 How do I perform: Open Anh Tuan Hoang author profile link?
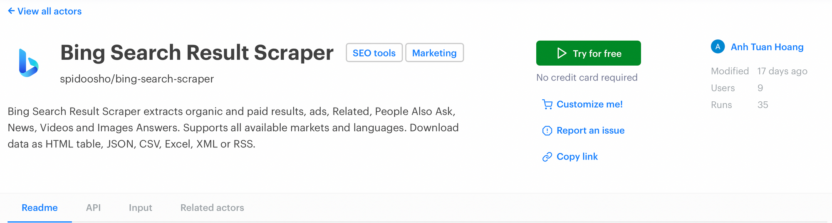click(767, 47)
